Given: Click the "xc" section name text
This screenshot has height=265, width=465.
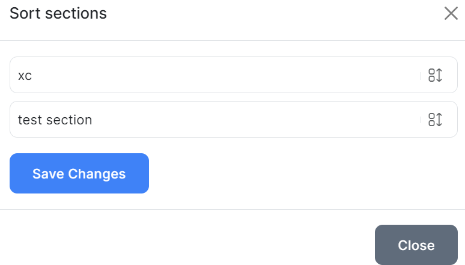Looking at the screenshot, I should pyautogui.click(x=25, y=76).
